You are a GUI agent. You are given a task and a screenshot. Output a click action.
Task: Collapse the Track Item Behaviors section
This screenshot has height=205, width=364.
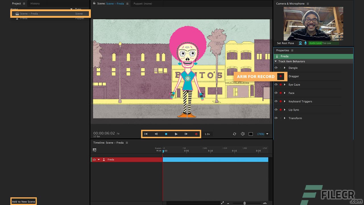click(276, 61)
